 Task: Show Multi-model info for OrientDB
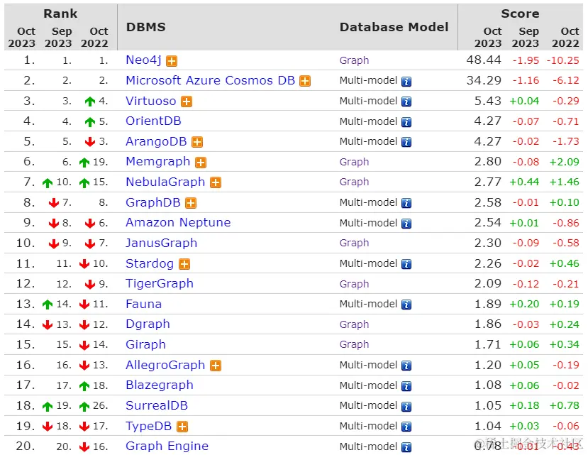406,122
